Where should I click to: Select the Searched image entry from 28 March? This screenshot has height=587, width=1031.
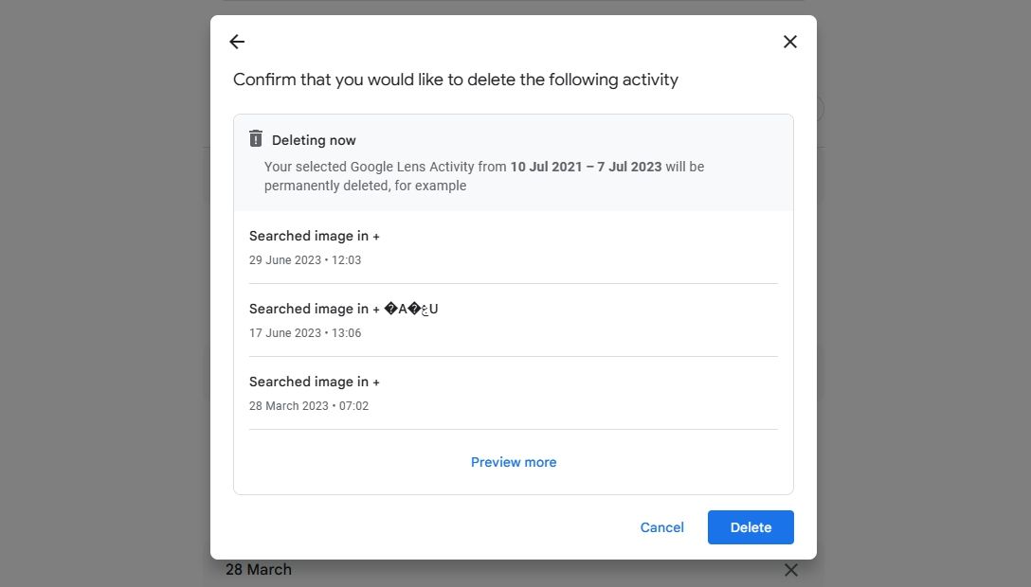coord(314,381)
